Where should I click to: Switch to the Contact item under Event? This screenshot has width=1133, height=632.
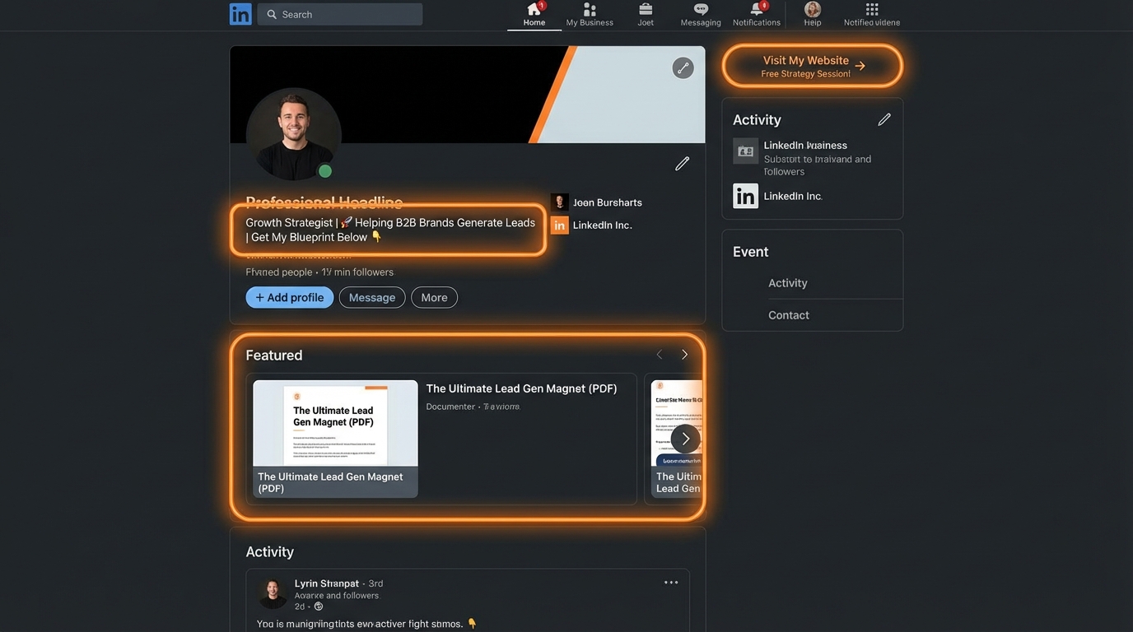point(788,315)
